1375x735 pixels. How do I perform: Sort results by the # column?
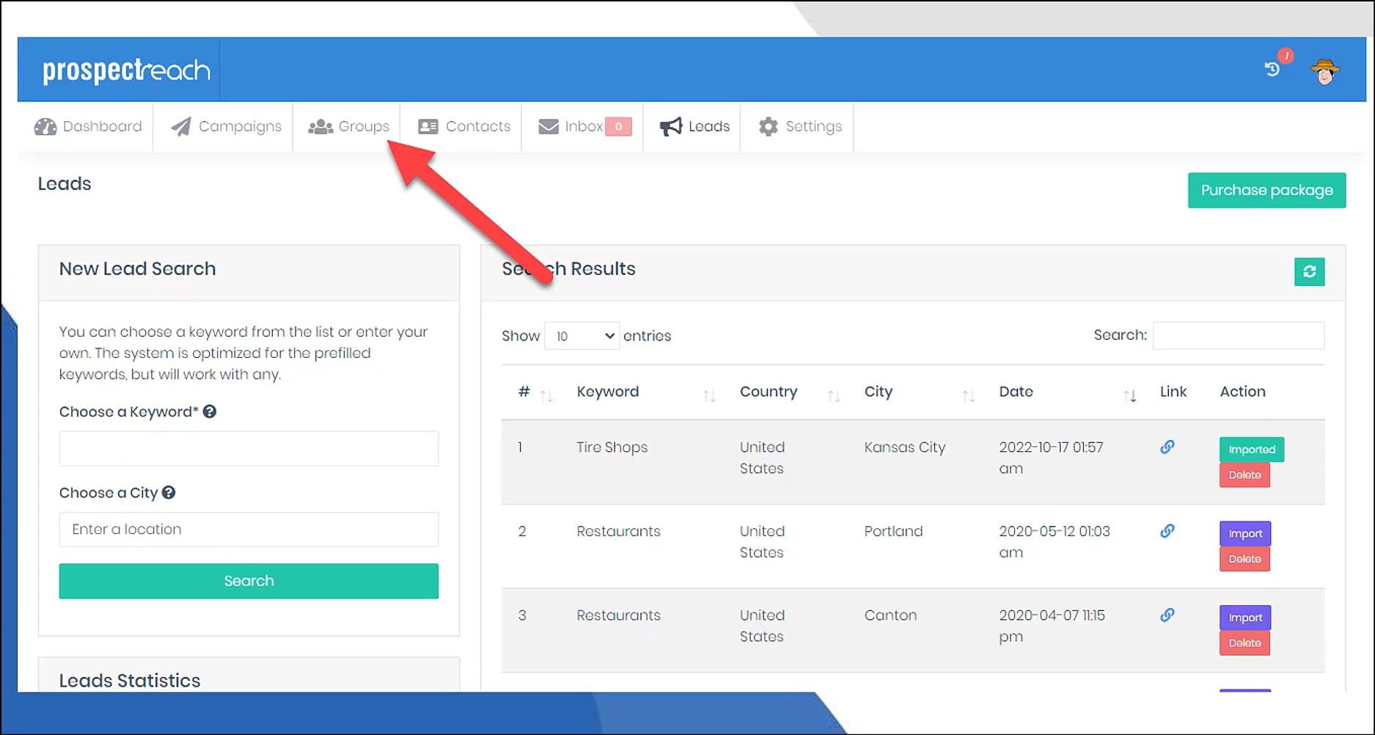click(546, 396)
